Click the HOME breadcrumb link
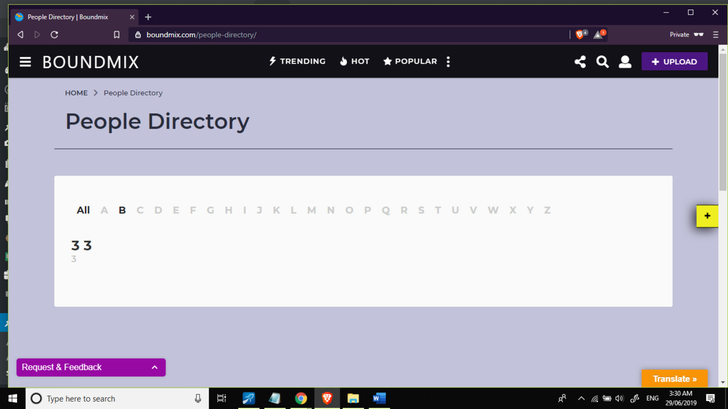Image resolution: width=728 pixels, height=409 pixels. [76, 93]
